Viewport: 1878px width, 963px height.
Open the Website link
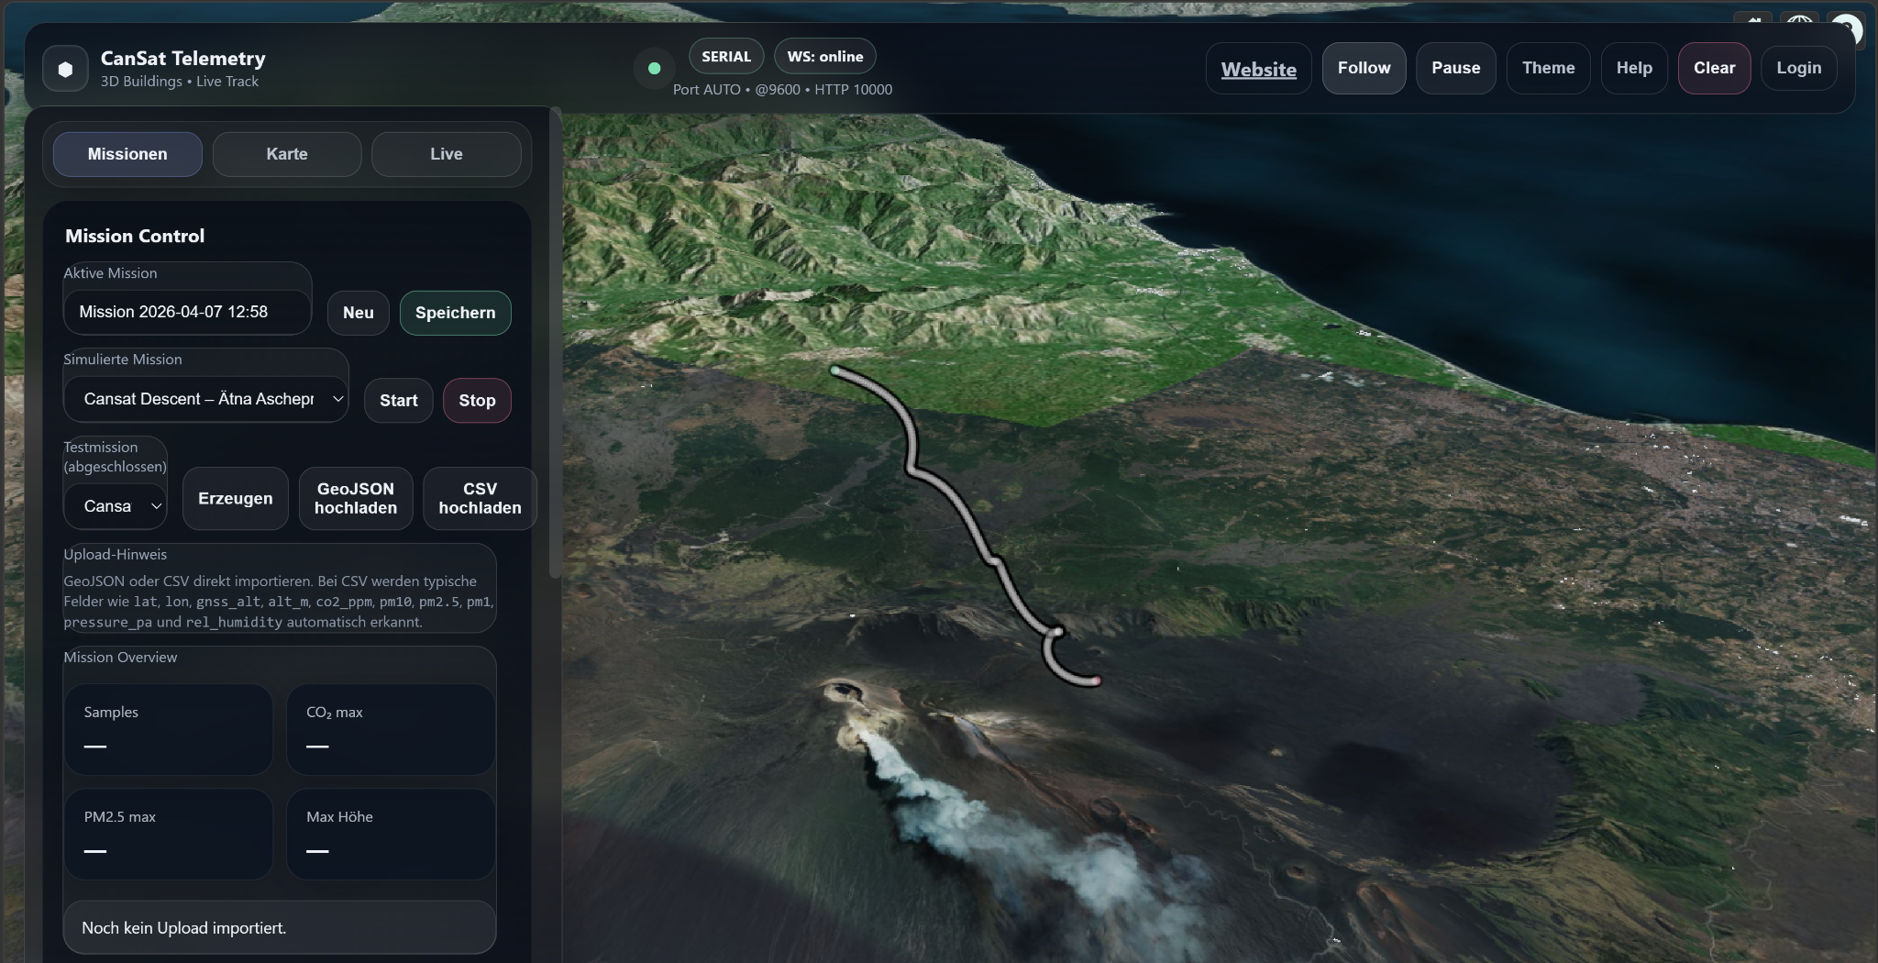tap(1258, 69)
